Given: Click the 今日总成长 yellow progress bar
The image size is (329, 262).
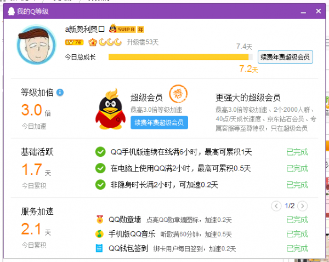Looking at the screenshot, I should click(180, 57).
